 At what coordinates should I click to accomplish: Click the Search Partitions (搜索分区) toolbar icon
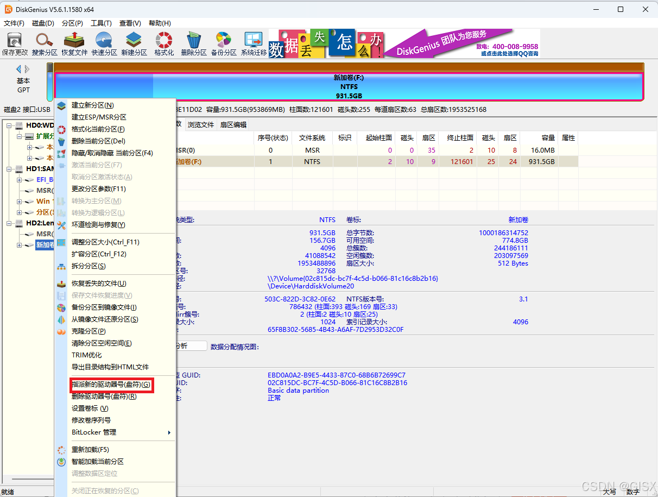pos(45,43)
